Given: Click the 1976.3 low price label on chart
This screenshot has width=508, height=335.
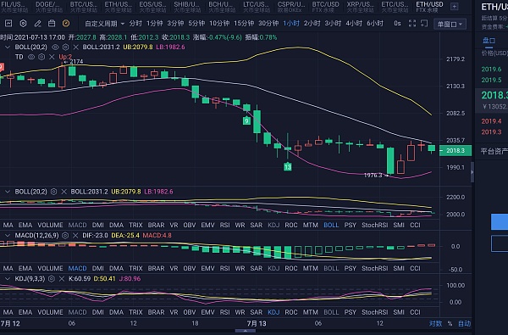Looking at the screenshot, I should point(373,176).
